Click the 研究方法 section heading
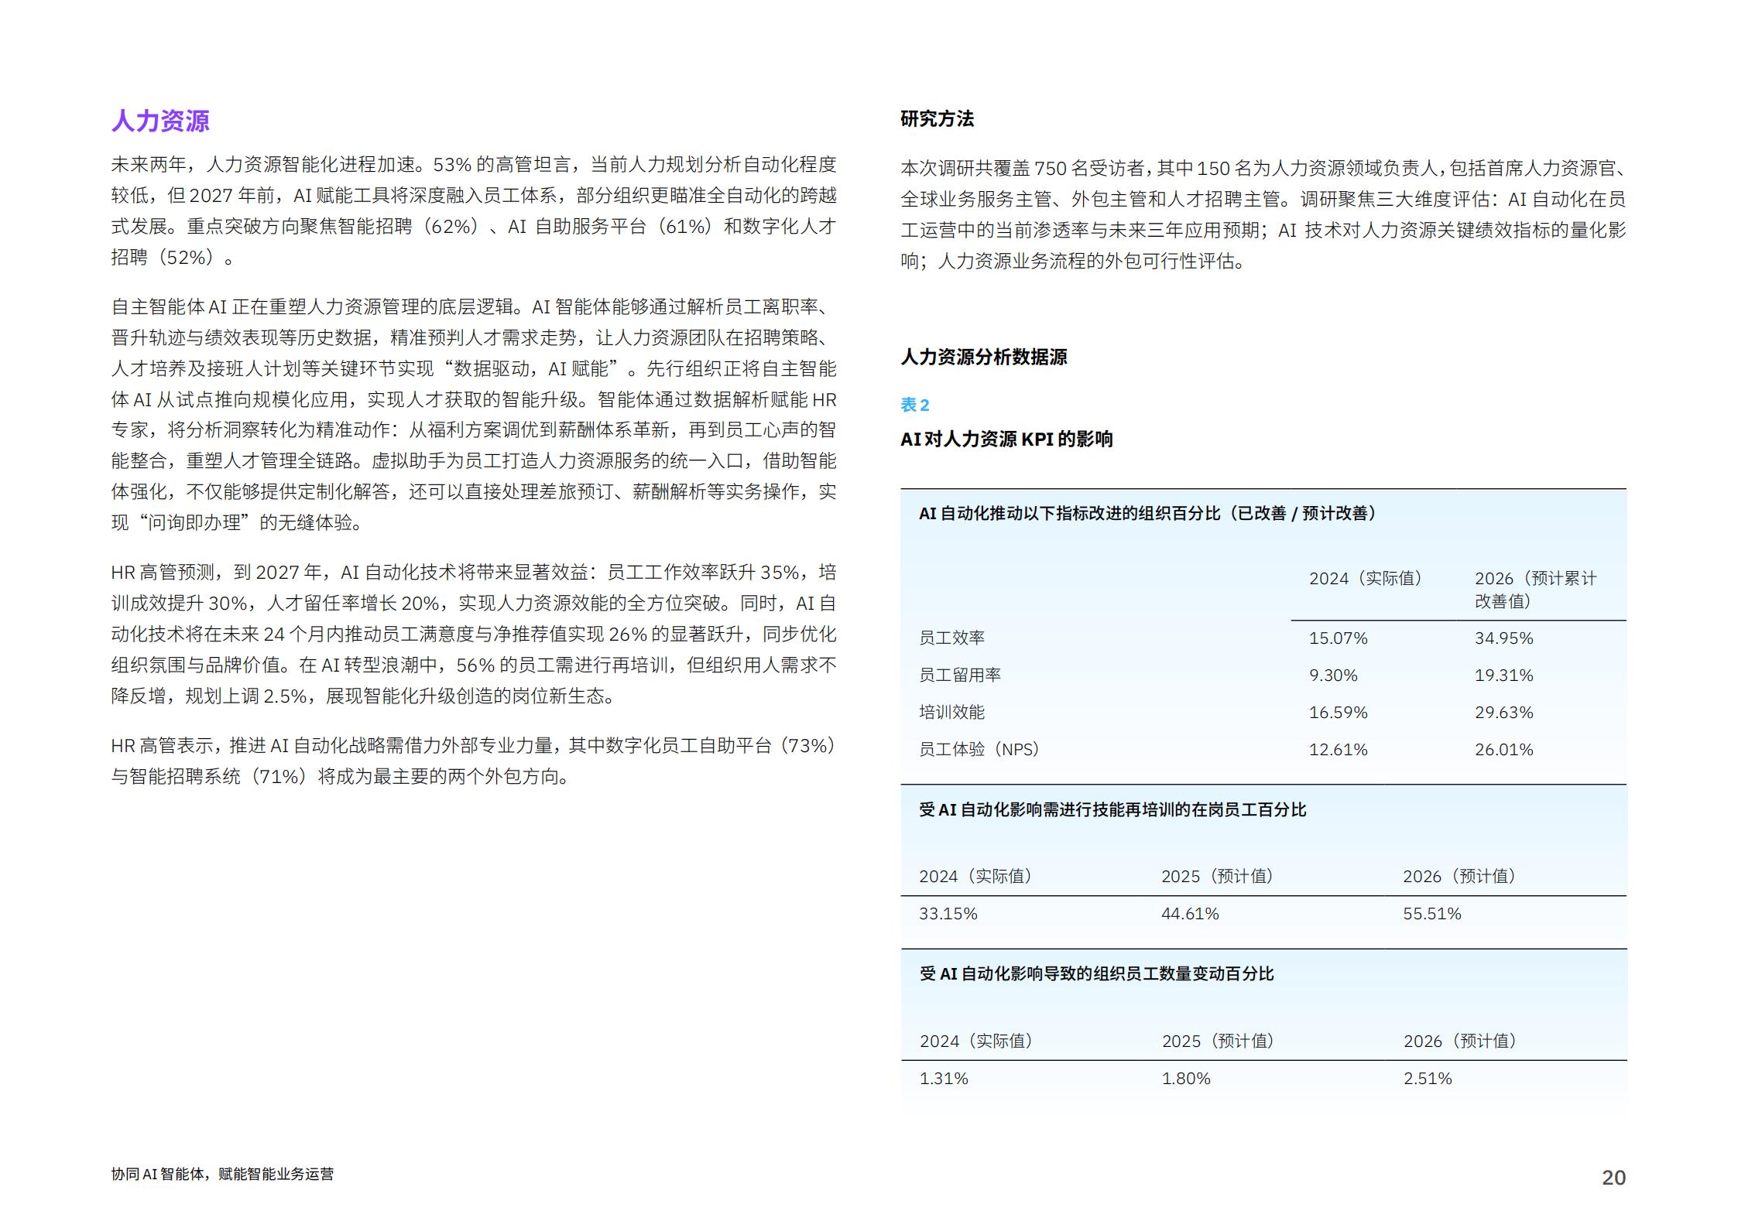1738x1228 pixels. tap(937, 119)
